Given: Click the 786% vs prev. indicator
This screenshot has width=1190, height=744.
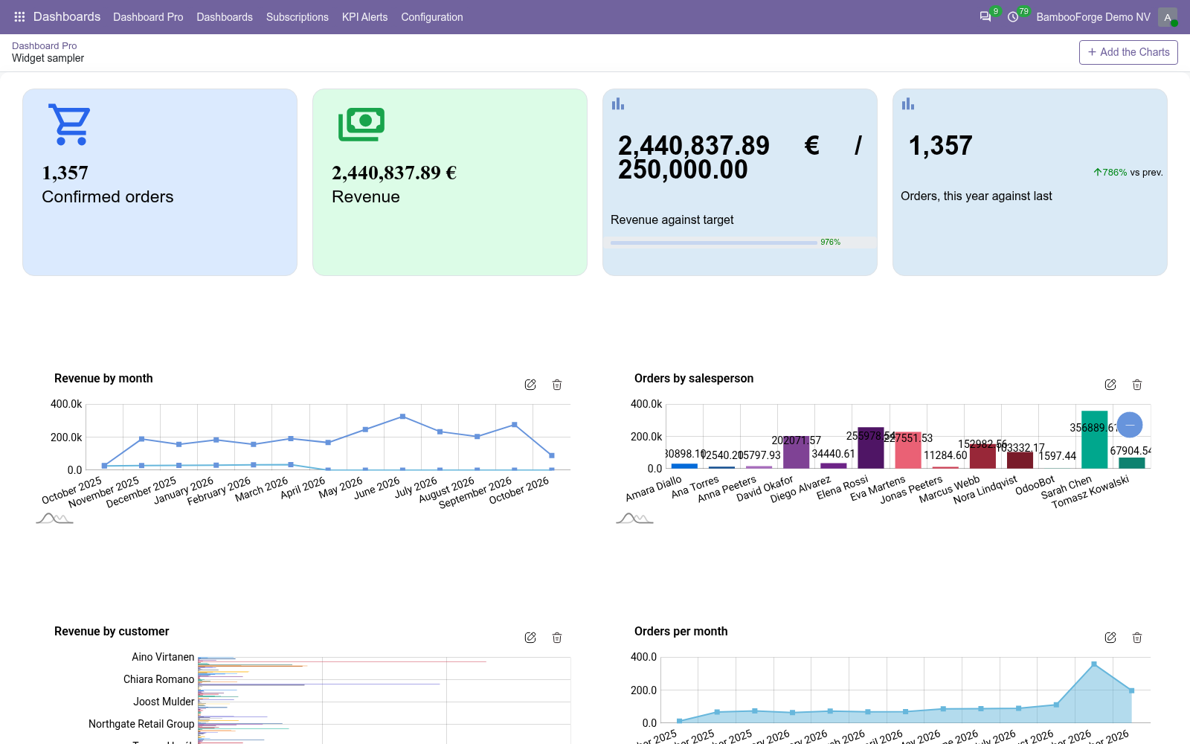Looking at the screenshot, I should [x=1128, y=172].
